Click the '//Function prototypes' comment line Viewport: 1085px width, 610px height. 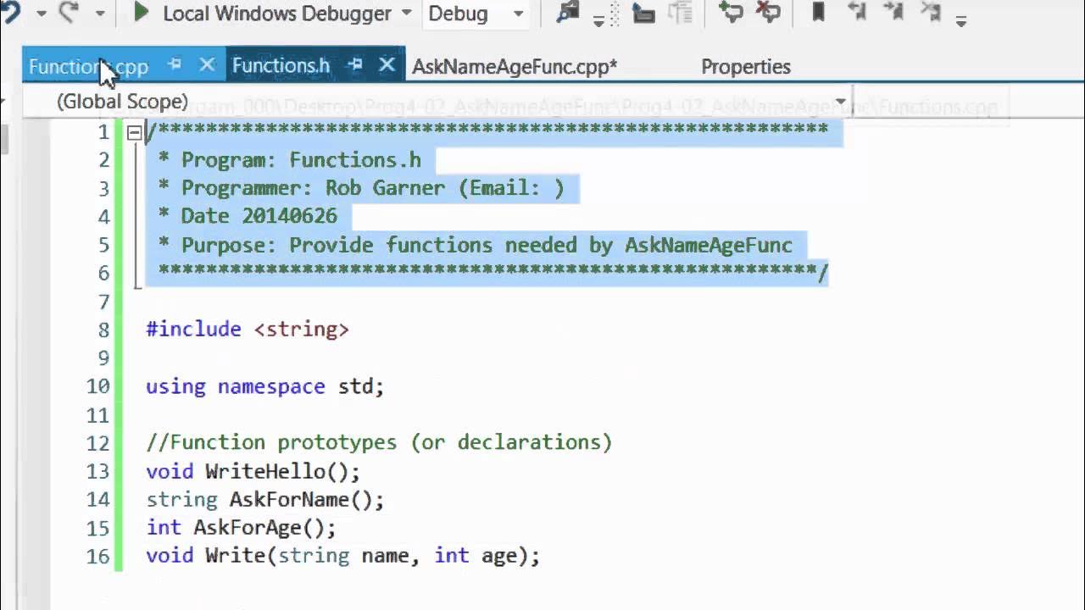pos(379,442)
